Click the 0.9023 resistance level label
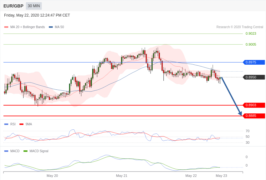 [x=251, y=33]
